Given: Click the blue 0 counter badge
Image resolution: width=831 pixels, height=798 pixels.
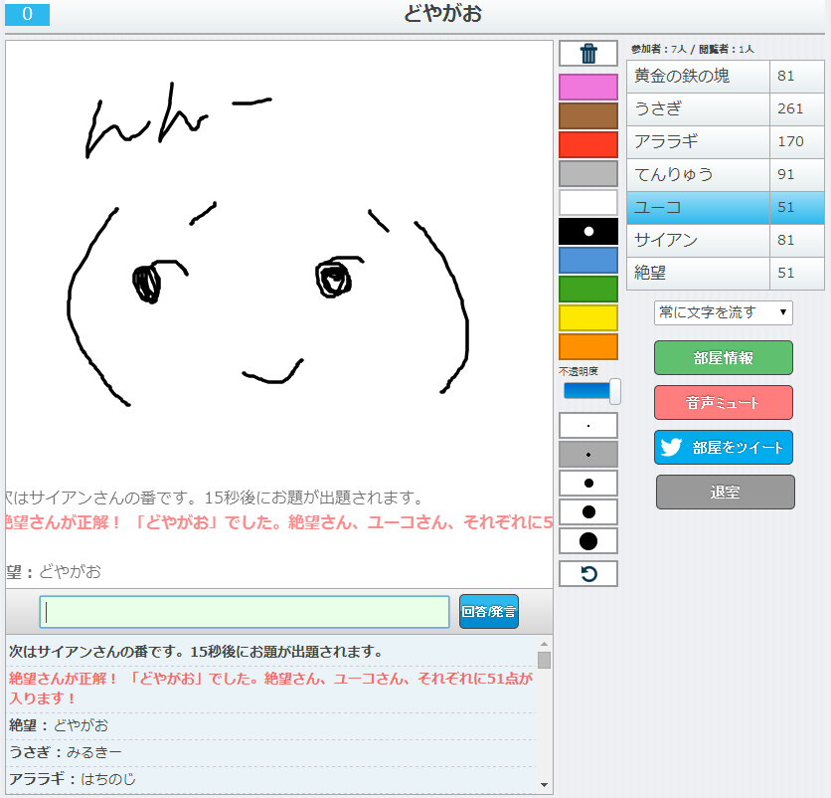Looking at the screenshot, I should click(27, 14).
